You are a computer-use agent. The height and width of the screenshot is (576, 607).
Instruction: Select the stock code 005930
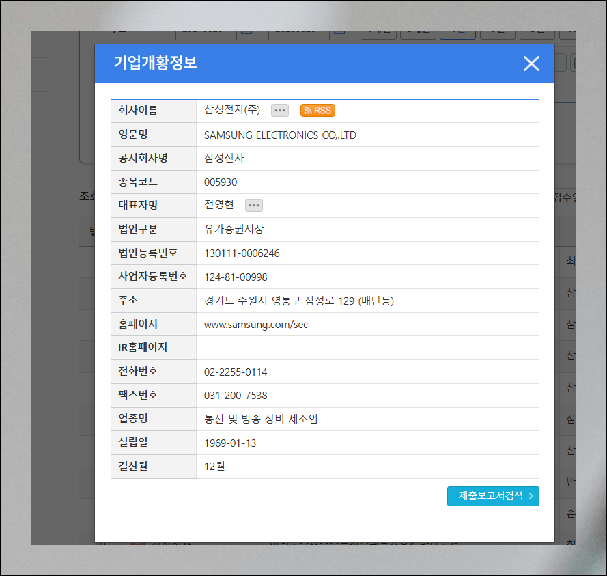(221, 182)
